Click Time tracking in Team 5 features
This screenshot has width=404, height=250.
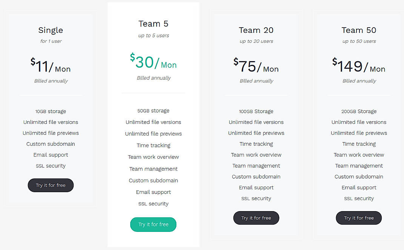[x=153, y=145]
